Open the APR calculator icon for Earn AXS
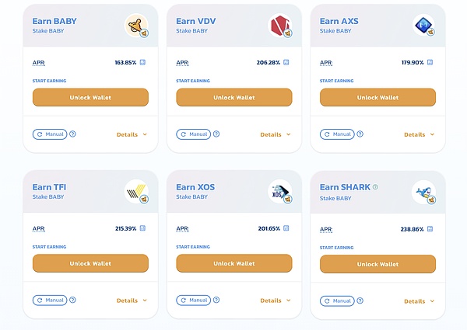Screen dimensions: 467x330 pos(430,62)
